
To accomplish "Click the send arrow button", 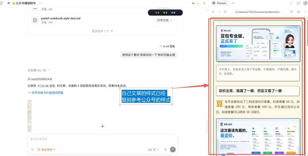I will point(173,149).
